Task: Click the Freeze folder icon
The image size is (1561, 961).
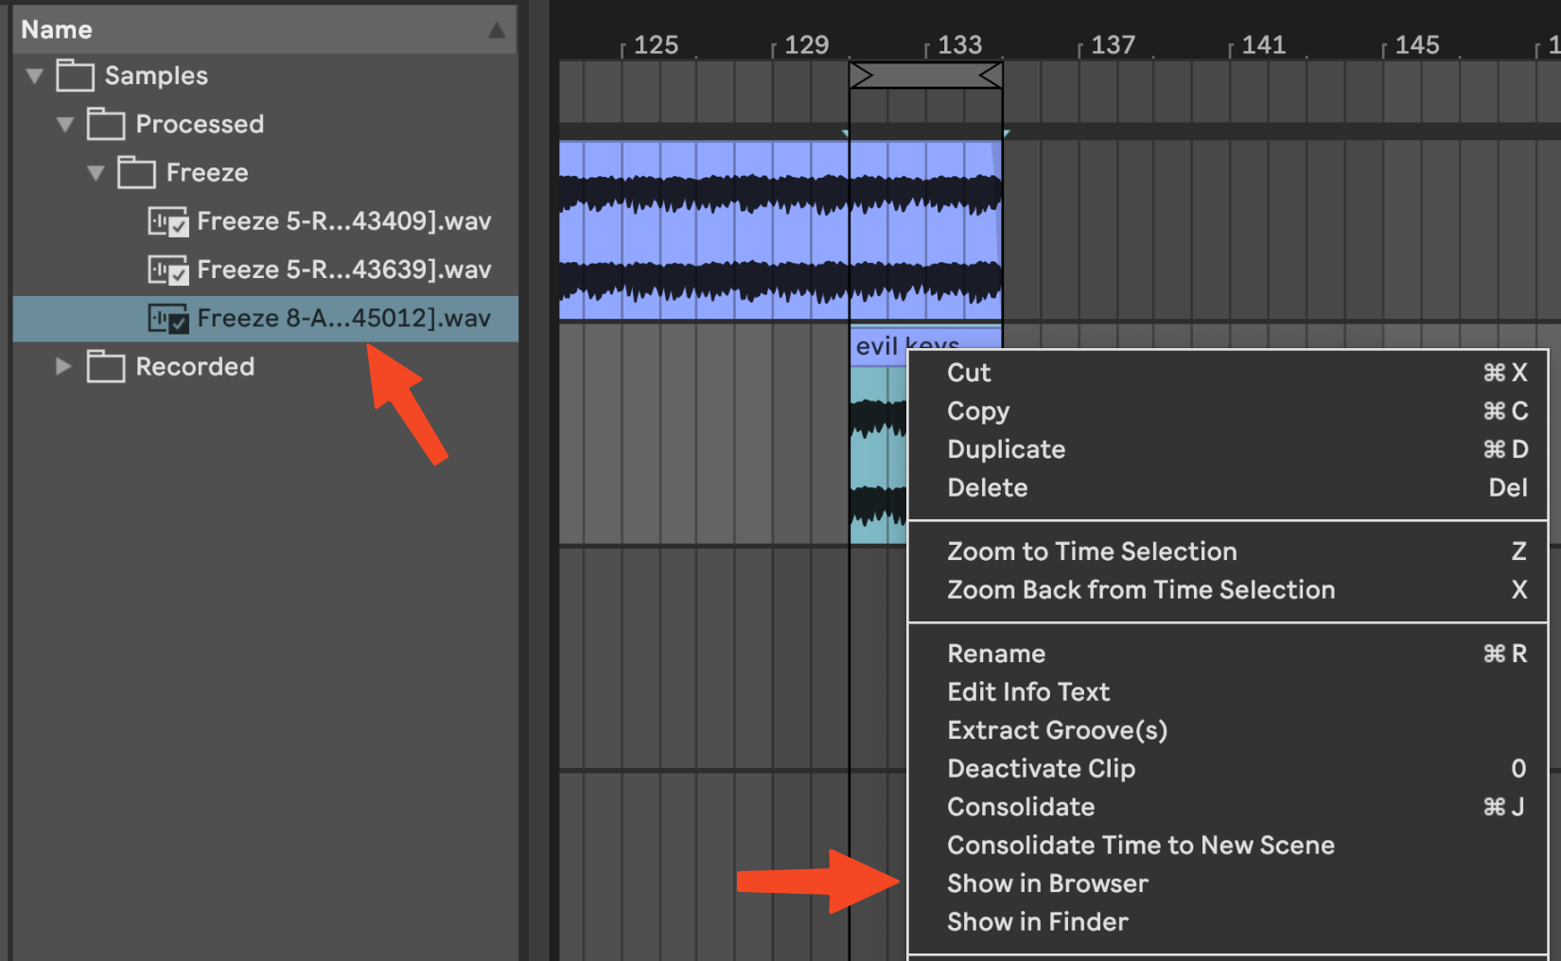Action: pyautogui.click(x=136, y=173)
